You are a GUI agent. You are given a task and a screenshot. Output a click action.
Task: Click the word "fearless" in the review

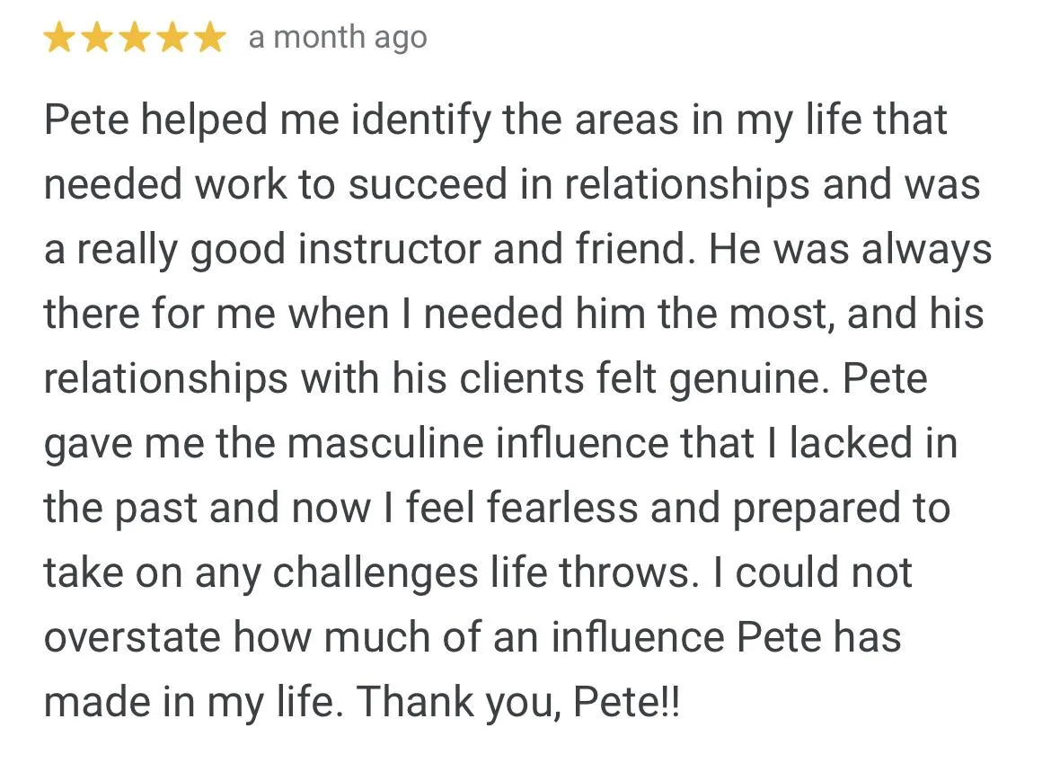(x=562, y=508)
